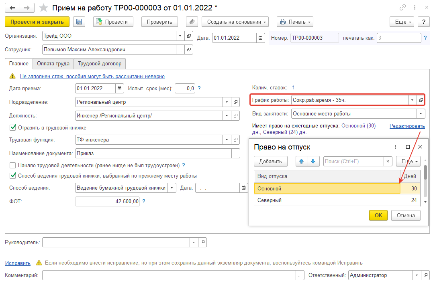Image resolution: width=431 pixels, height=283 pixels.
Task: Open the calendar picker for Дата приема
Action: click(120, 88)
